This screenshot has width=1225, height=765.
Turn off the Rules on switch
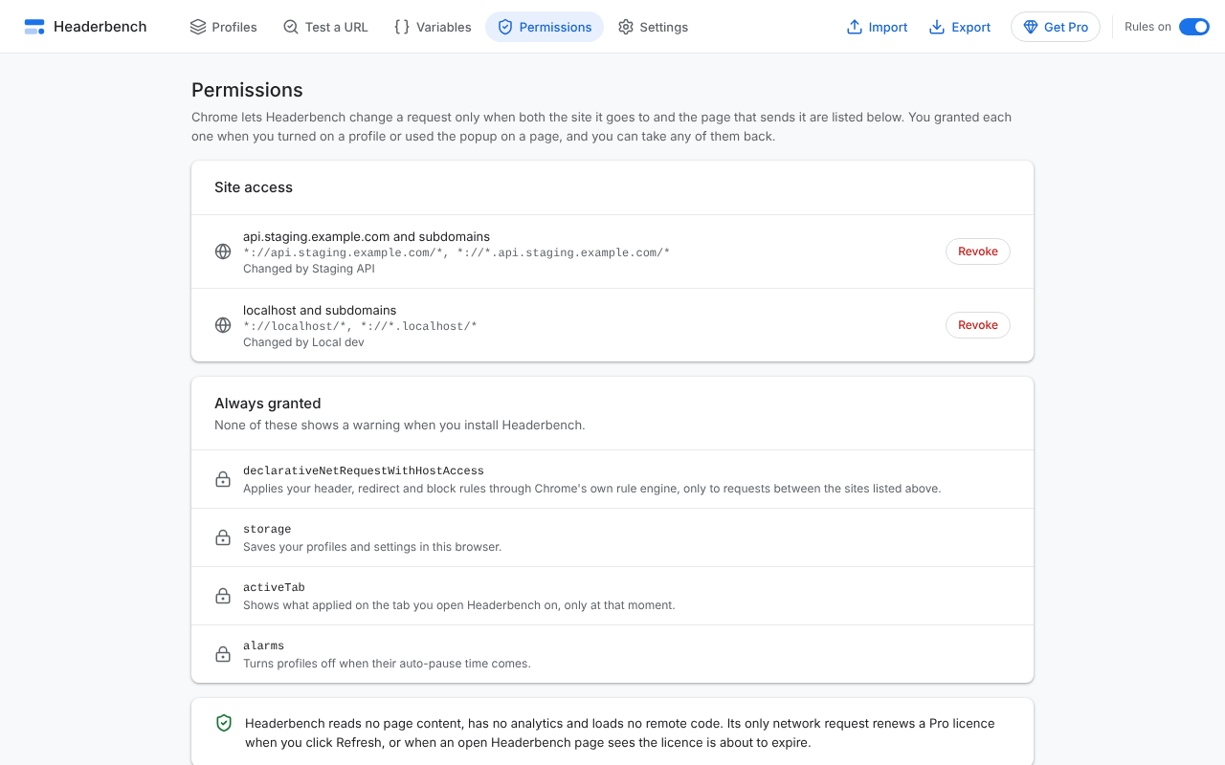tap(1193, 27)
